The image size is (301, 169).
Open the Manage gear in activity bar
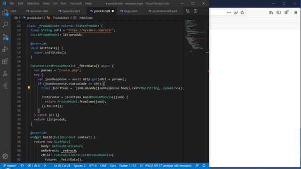(5, 156)
